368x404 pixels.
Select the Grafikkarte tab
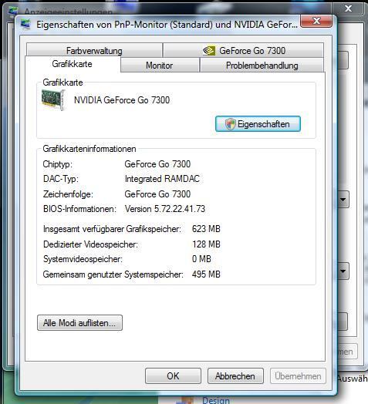(x=73, y=64)
